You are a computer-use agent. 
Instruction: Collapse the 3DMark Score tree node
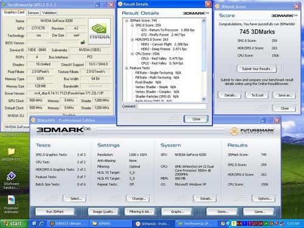pos(126,21)
